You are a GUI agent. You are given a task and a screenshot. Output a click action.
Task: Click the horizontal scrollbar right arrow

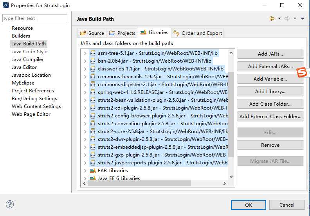point(225,183)
